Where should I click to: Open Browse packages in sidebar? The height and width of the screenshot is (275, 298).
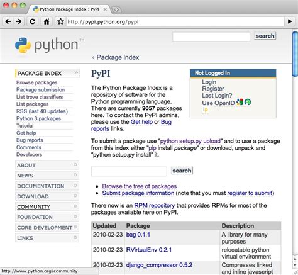click(x=37, y=82)
